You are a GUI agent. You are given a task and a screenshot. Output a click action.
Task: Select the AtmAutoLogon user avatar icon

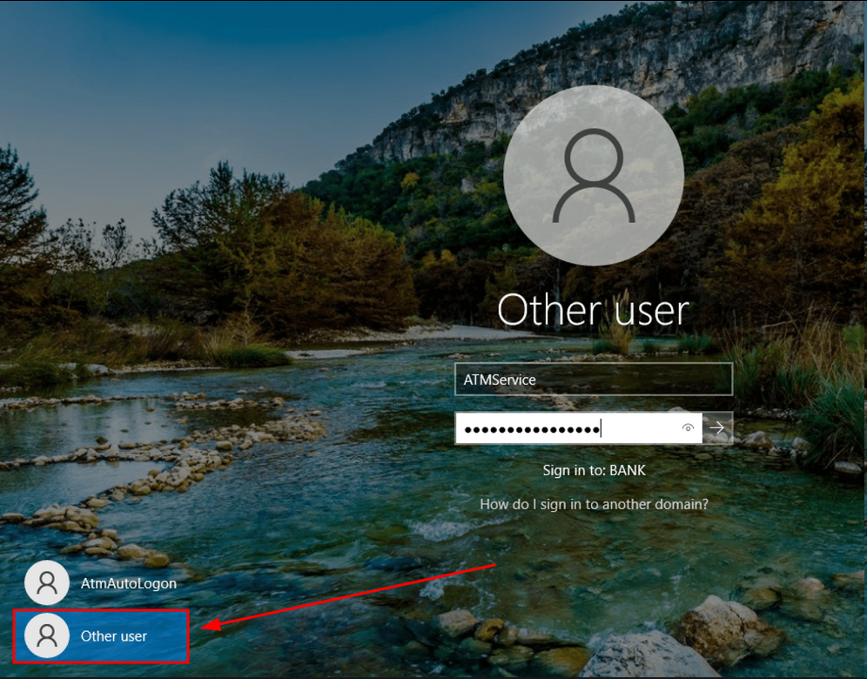(x=47, y=582)
